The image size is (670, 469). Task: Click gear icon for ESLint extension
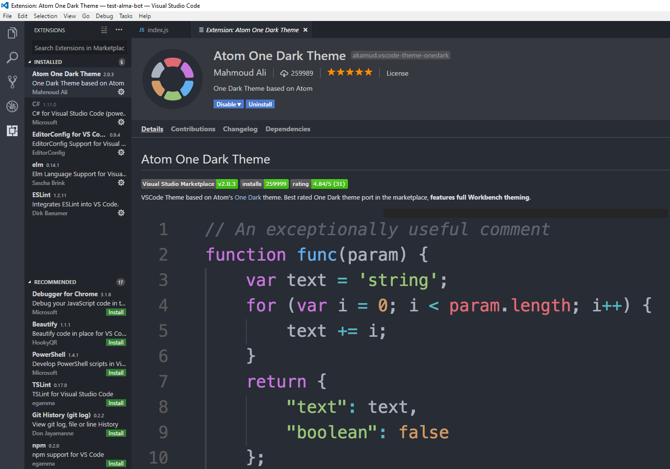[121, 213]
